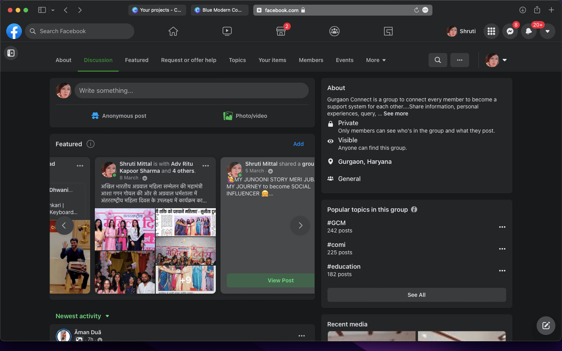Add a Photo/video to post

pos(245,116)
